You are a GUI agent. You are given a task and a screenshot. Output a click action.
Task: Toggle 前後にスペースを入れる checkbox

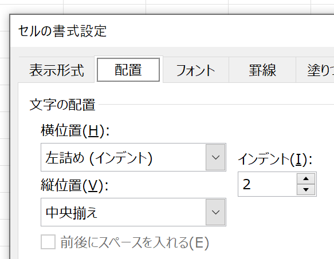[x=48, y=242]
